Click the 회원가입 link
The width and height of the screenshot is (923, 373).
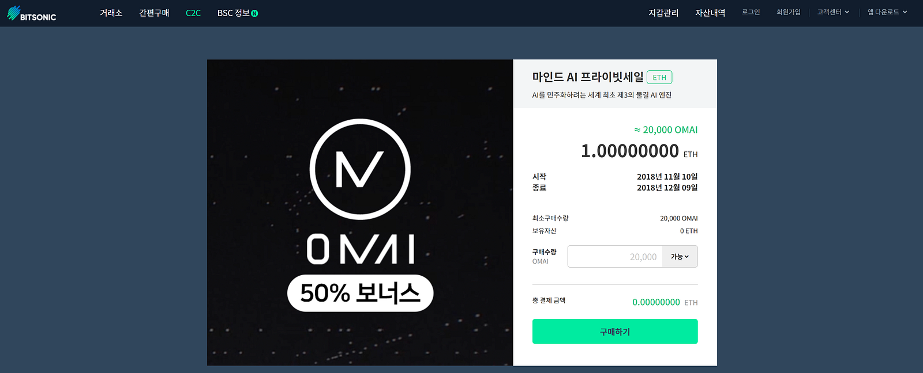(x=789, y=12)
